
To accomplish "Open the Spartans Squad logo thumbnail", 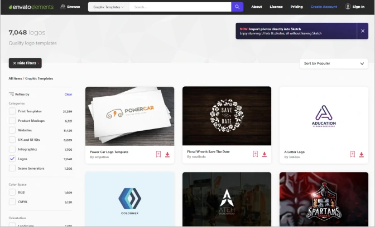I will click(x=324, y=199).
